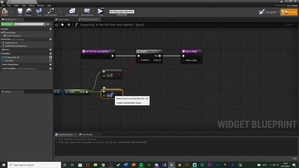Viewport: 299px width, 168px height.
Task: Click Target input pin on Health node
Action: tap(67, 92)
